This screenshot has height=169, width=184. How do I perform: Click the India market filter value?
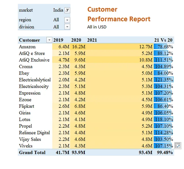pos(58,10)
